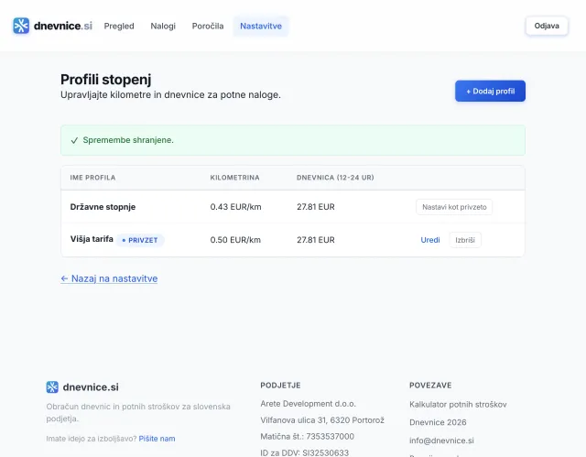Click the PRIVZET badge next to Višja tarifa
This screenshot has width=586, height=457.
[141, 240]
